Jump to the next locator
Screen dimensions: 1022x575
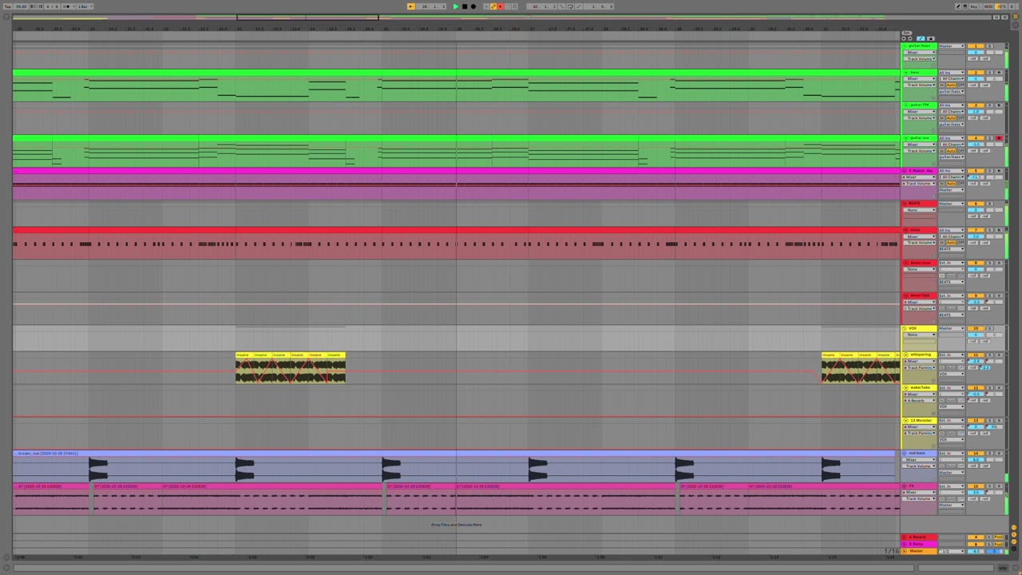[910, 38]
